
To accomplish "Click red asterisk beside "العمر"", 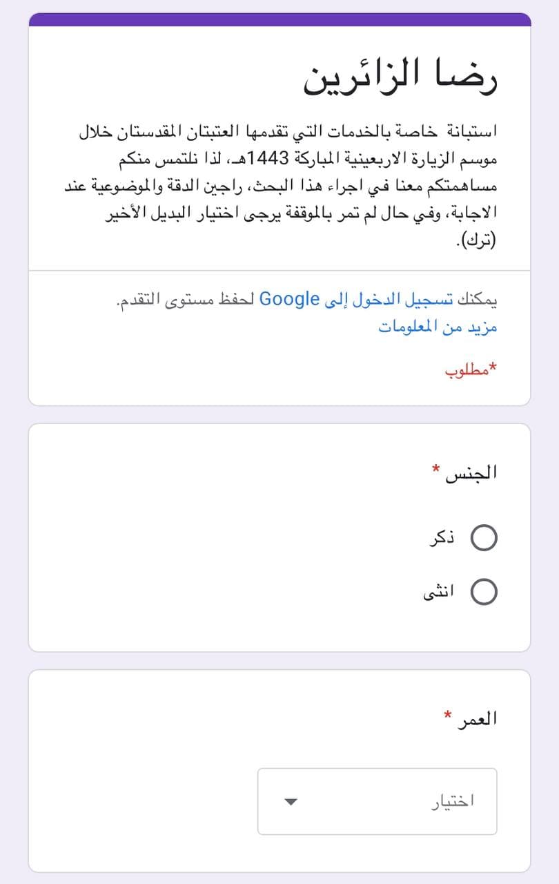I will pyautogui.click(x=448, y=715).
